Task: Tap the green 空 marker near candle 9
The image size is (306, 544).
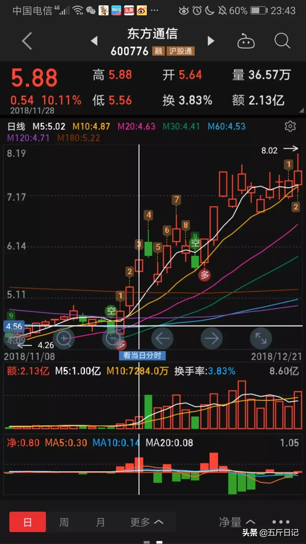Action: [x=195, y=243]
